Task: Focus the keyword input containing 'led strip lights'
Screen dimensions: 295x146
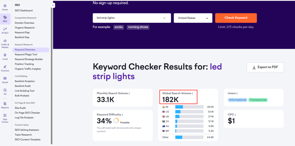Action: [132, 18]
